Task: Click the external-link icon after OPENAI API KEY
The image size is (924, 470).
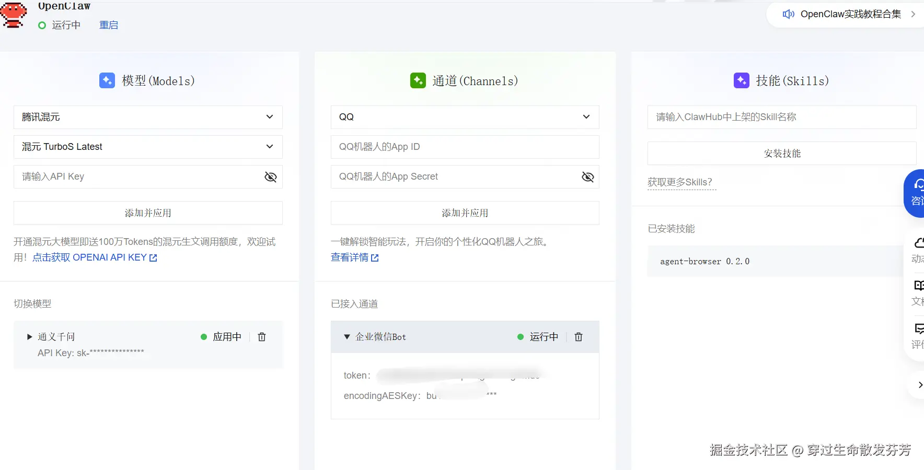Action: 153,257
